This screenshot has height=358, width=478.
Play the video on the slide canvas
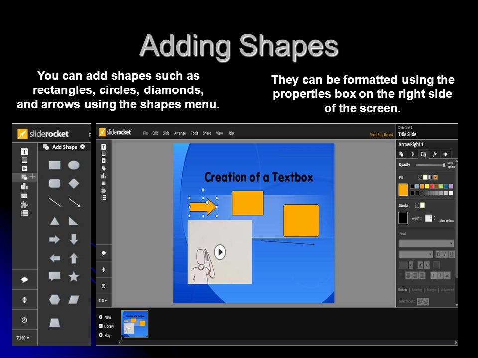[220, 252]
